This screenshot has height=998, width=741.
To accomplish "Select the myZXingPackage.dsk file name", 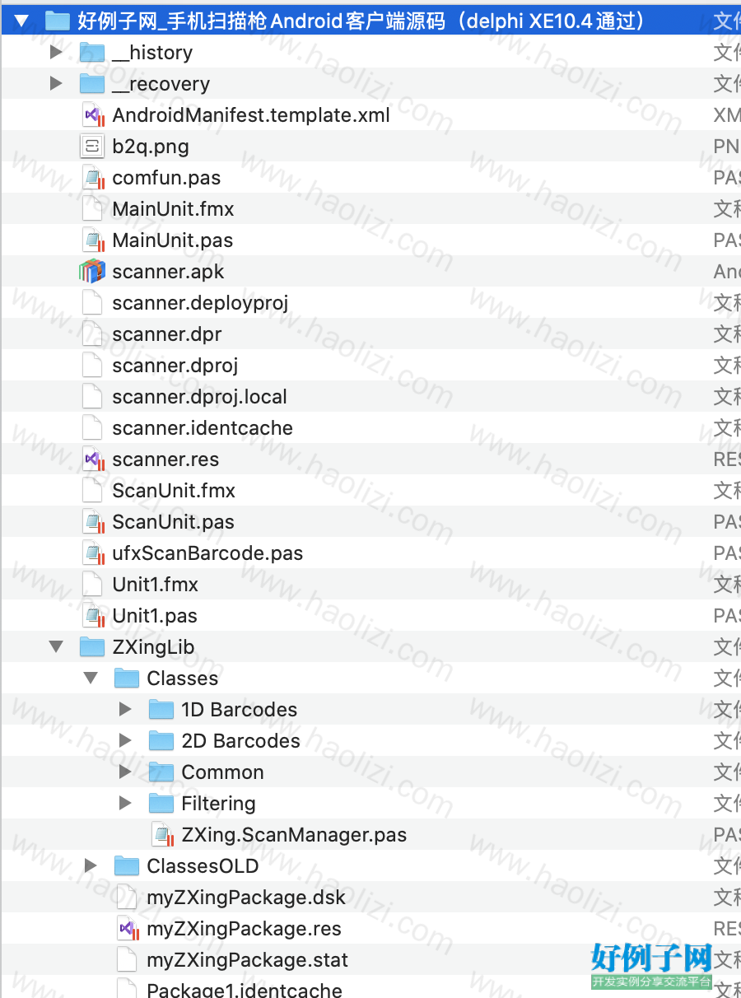I will 246,898.
